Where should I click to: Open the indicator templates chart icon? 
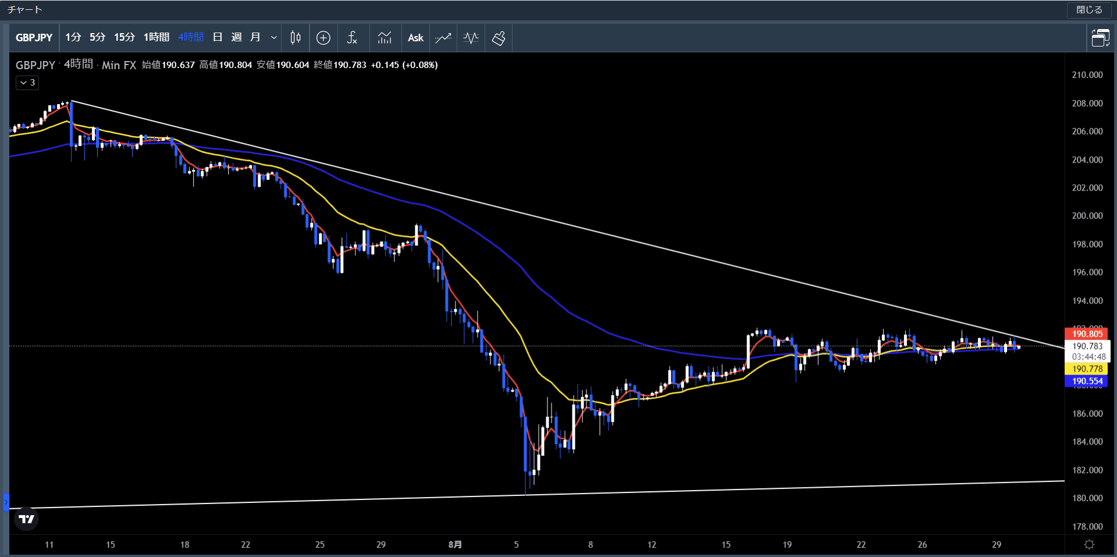385,38
